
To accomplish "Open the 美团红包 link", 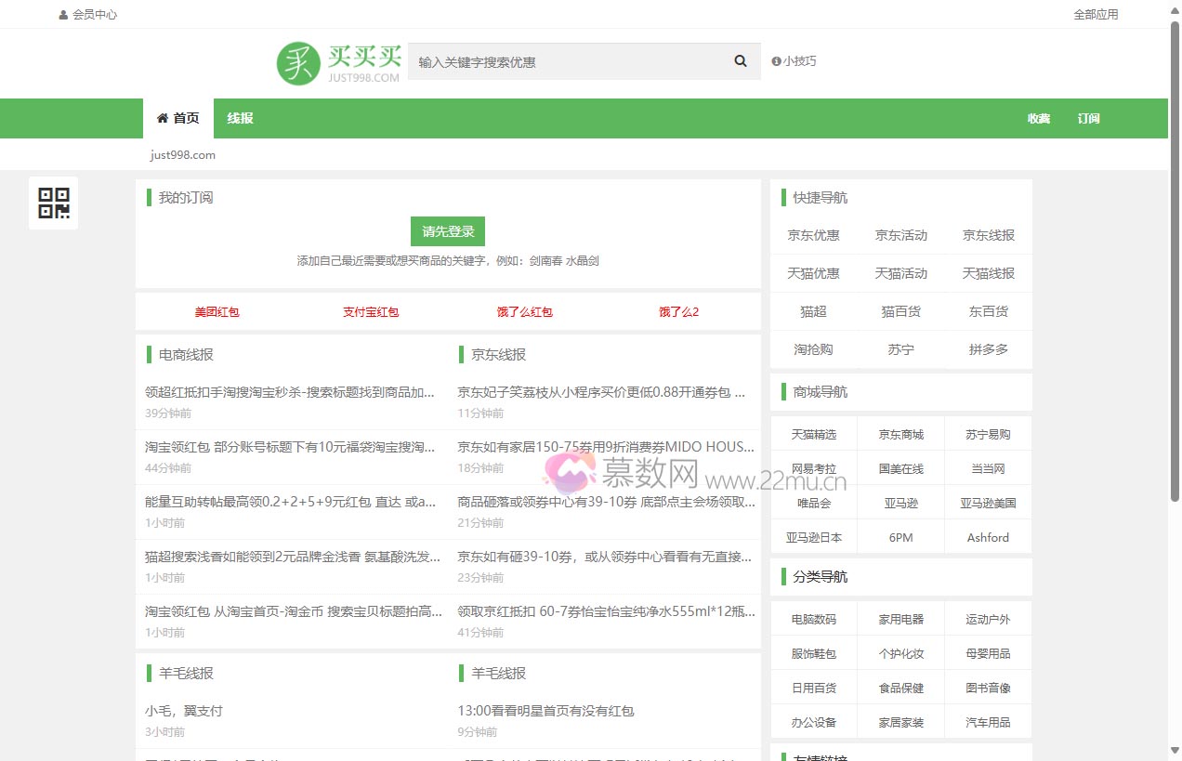I will (217, 312).
